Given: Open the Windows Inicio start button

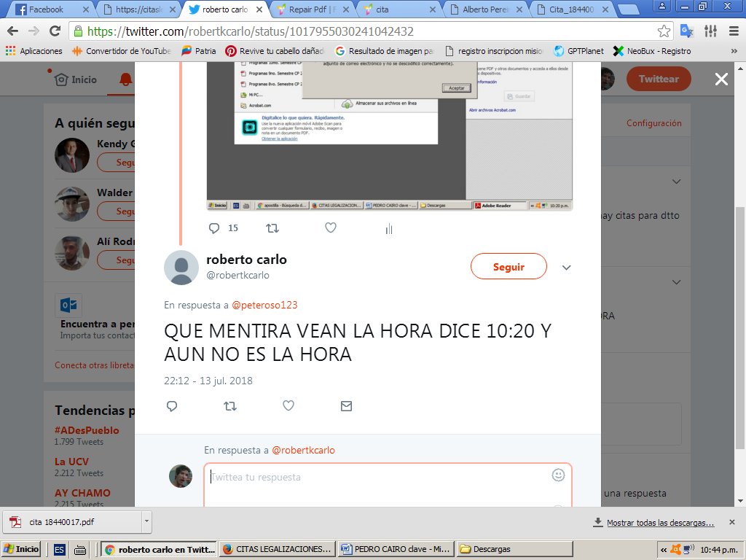Looking at the screenshot, I should (x=21, y=549).
